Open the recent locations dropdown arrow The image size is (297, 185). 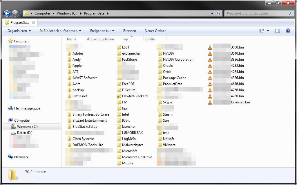(21, 14)
